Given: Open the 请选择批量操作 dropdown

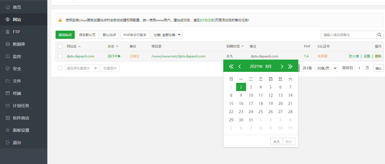Looking at the screenshot, I should (82, 68).
